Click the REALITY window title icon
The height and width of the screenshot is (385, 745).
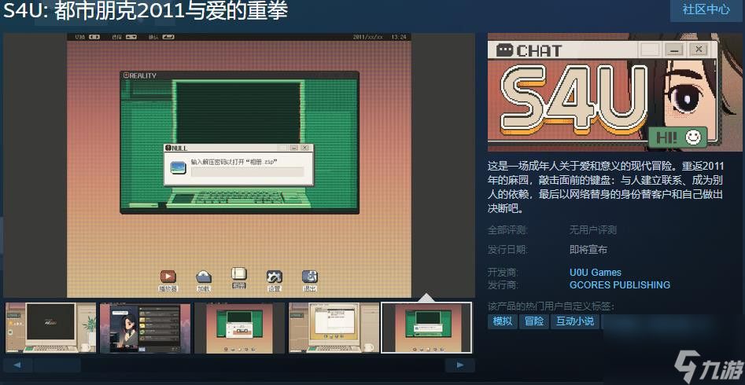point(126,75)
